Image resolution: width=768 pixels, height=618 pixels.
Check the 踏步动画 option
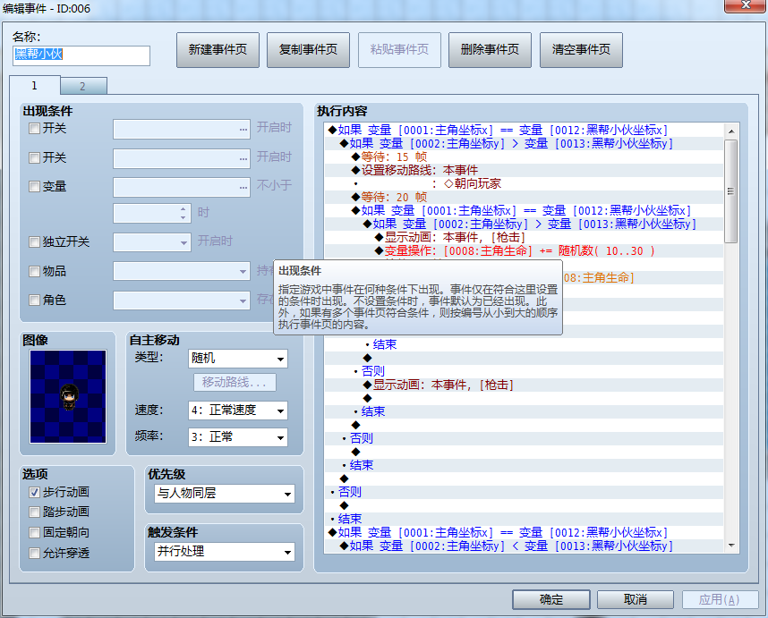[x=34, y=512]
